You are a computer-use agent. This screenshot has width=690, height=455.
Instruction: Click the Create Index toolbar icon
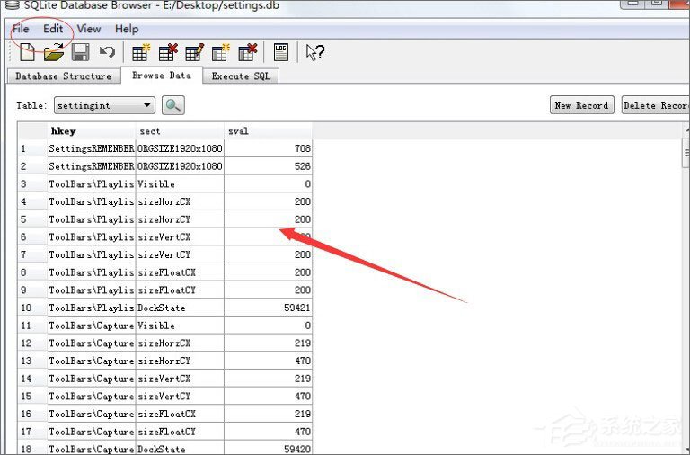pos(221,52)
